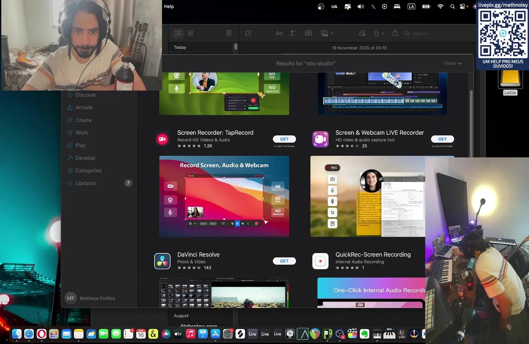This screenshot has height=344, width=529.
Task: Open the UA menu bar item
Action: [x=334, y=6]
